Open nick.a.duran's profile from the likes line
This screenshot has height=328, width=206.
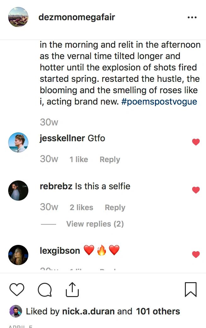[88, 311]
